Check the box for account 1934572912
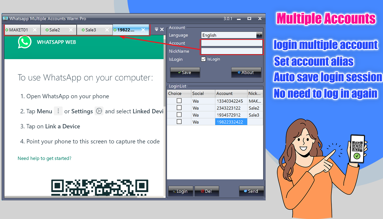Image resolution: width=383 pixels, height=219 pixels. pyautogui.click(x=179, y=115)
